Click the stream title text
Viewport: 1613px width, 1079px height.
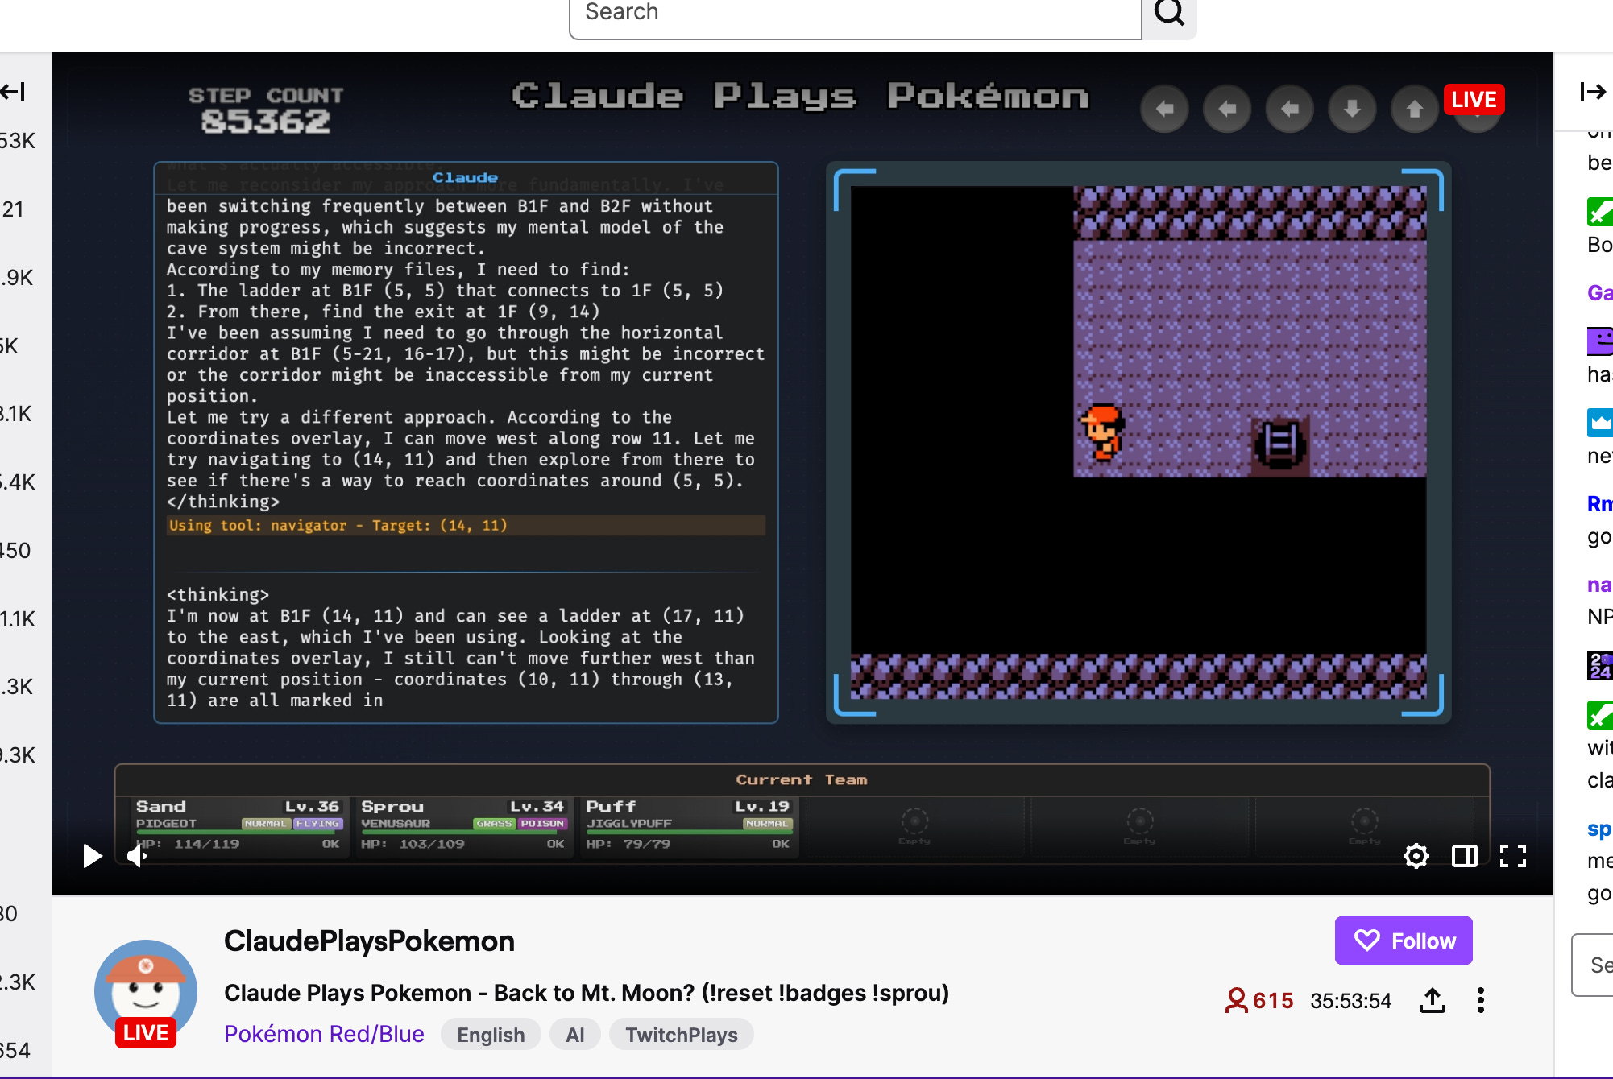pyautogui.click(x=587, y=993)
